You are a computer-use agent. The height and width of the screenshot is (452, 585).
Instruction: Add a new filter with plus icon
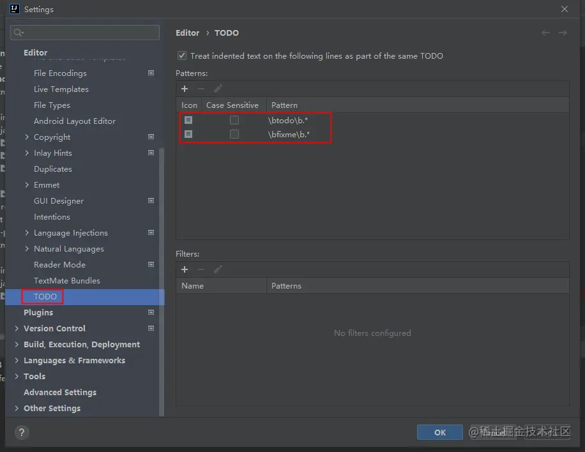(185, 269)
